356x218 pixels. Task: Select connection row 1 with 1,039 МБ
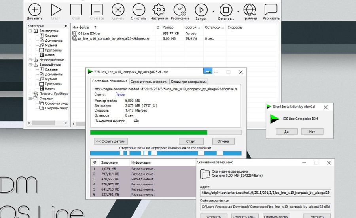pos(143,169)
